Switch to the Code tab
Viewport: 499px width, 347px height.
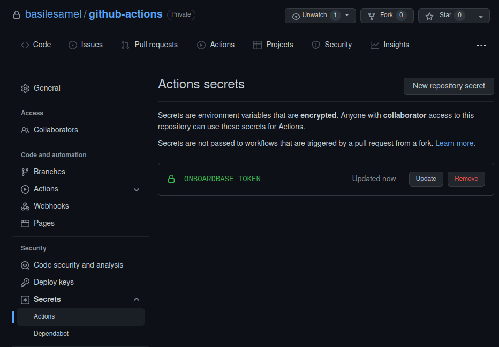(x=36, y=45)
